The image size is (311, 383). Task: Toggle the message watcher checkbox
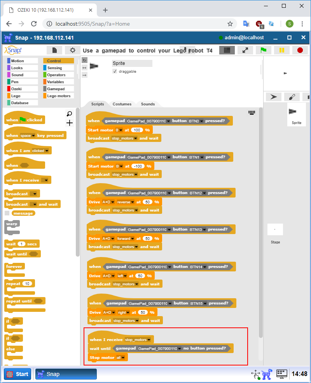pyautogui.click(x=7, y=213)
